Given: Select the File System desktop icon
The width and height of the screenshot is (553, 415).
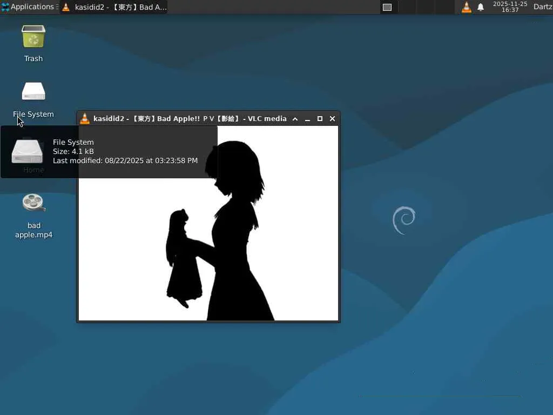Looking at the screenshot, I should 33,91.
